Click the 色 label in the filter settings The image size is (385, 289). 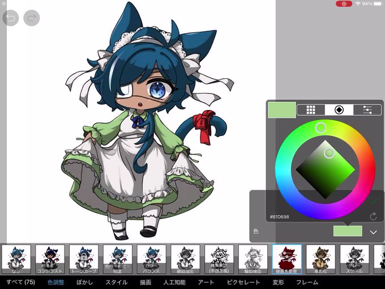click(256, 231)
